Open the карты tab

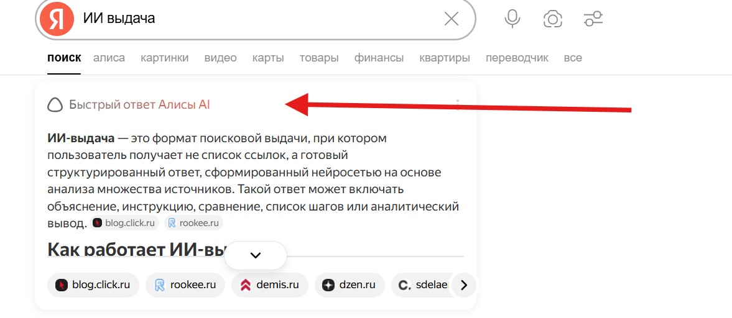pyautogui.click(x=268, y=58)
